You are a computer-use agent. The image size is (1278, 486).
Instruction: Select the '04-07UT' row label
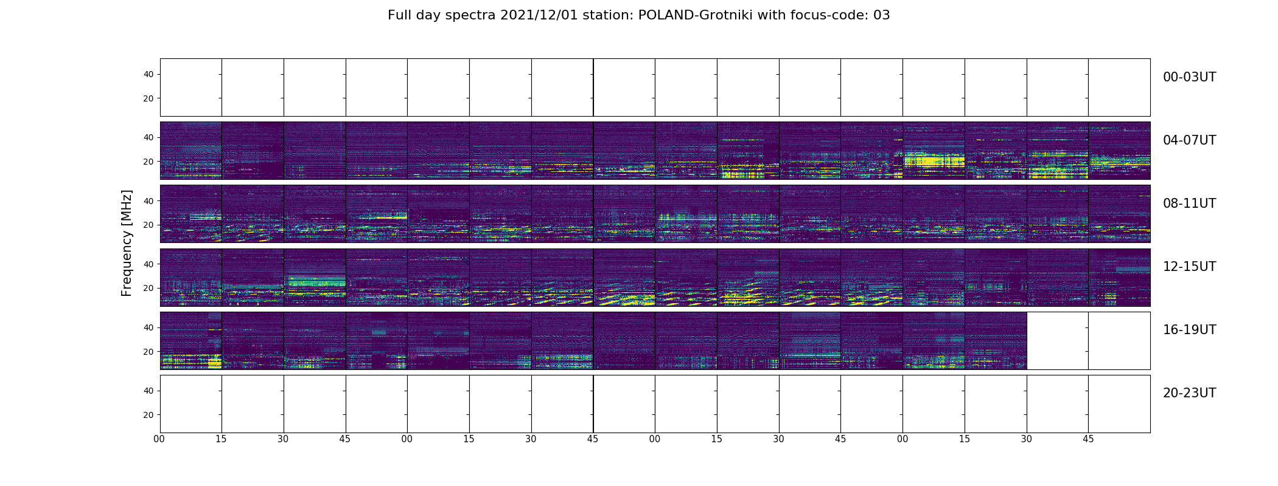coord(1189,140)
